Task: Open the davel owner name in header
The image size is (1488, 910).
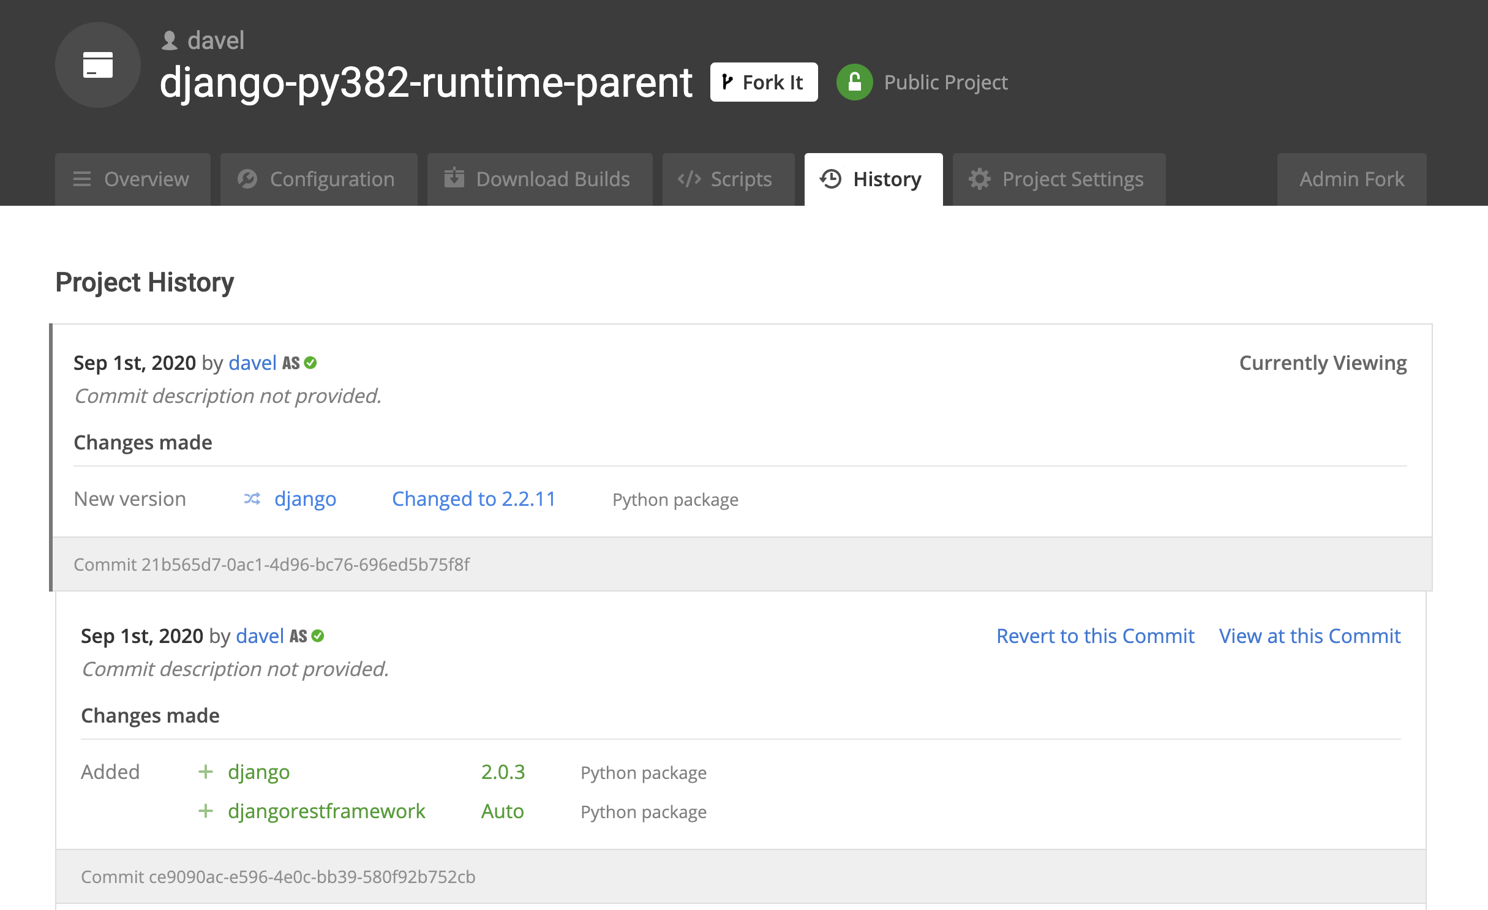Action: pos(216,40)
